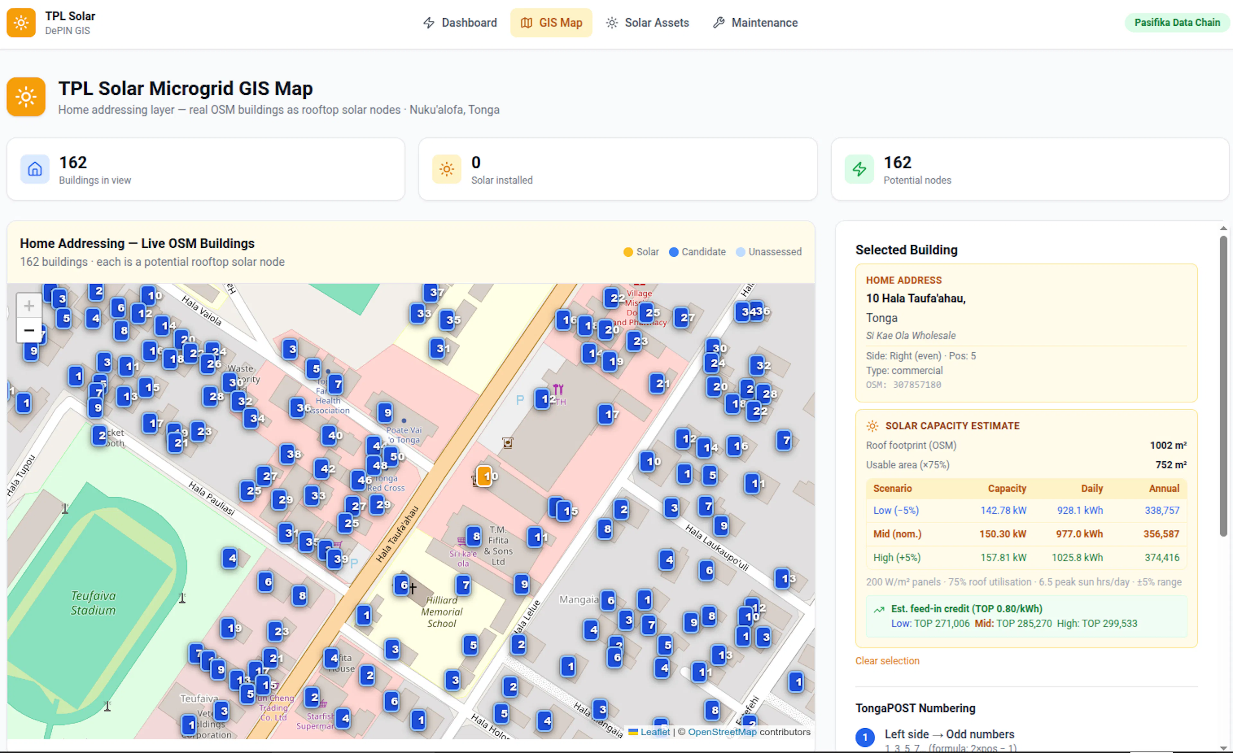The height and width of the screenshot is (753, 1233).
Task: Open the Maintenance page
Action: [x=755, y=22]
